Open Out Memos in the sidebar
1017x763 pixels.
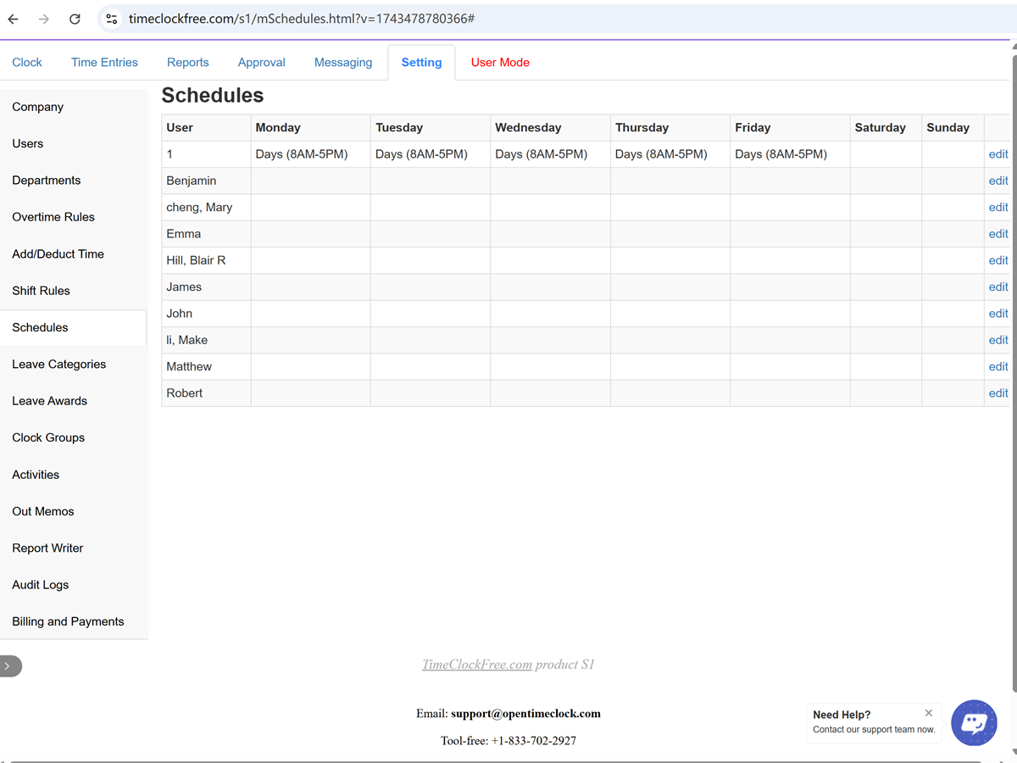pos(74,511)
